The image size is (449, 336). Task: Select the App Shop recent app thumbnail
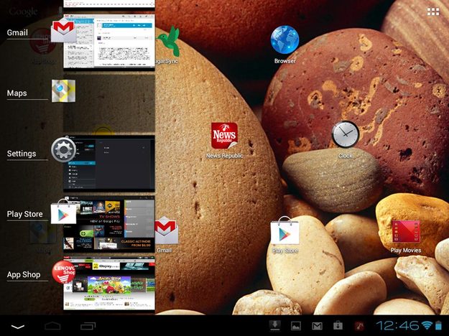(109, 284)
